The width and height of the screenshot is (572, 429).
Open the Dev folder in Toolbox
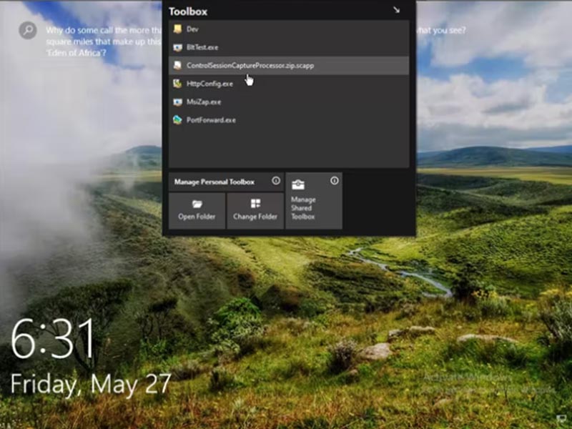pos(192,29)
